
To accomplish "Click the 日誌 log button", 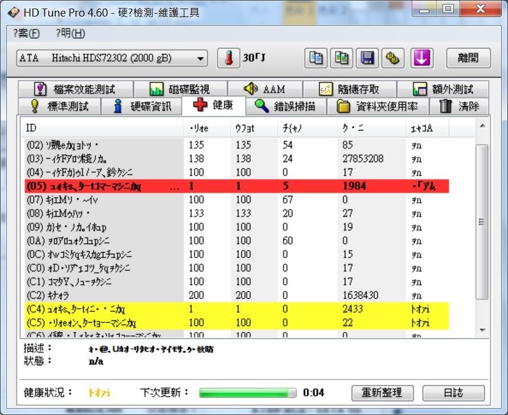I will point(454,393).
